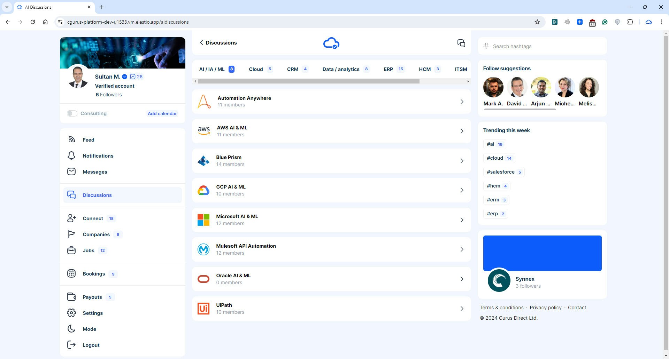The width and height of the screenshot is (669, 359).
Task: Open the HCM tab
Action: [429, 69]
